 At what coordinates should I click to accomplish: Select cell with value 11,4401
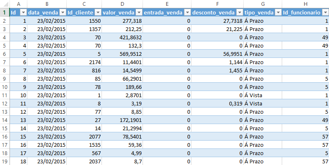tap(122, 62)
